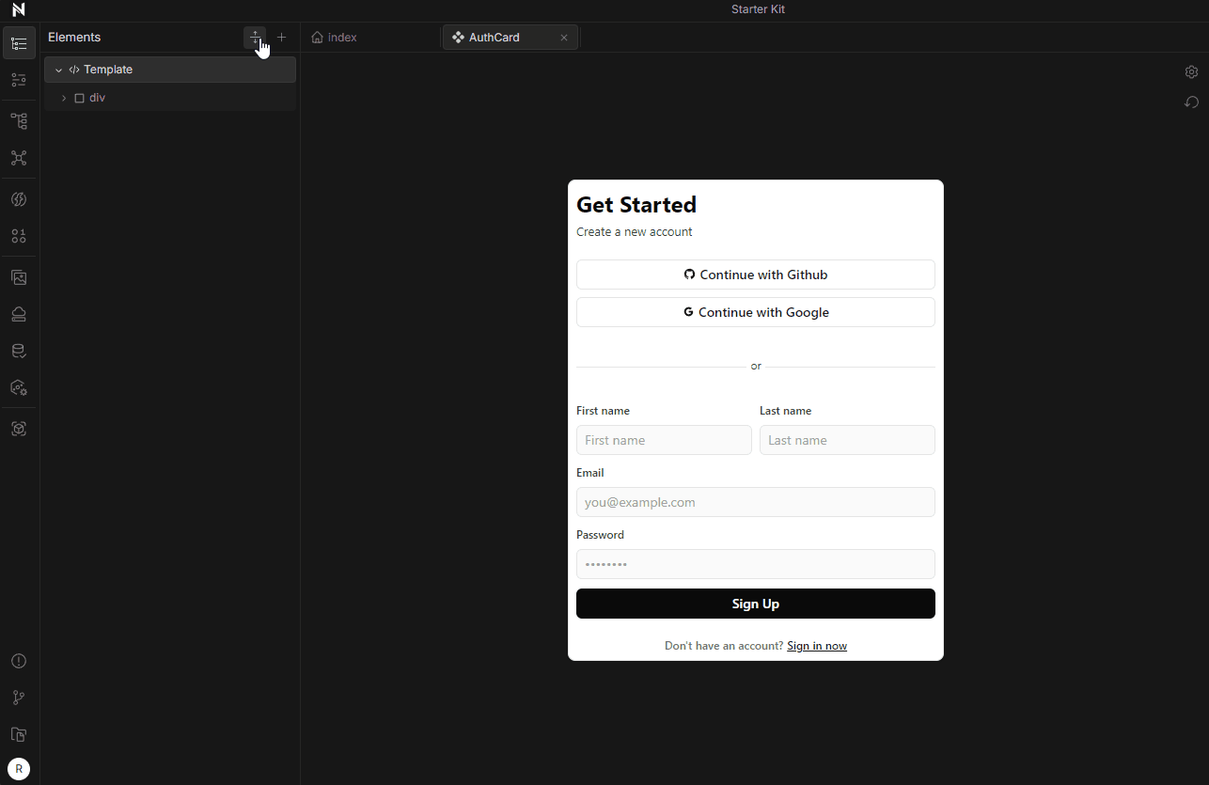Viewport: 1209px width, 785px height.
Task: Show the issues panel exclamation icon
Action: [19, 661]
